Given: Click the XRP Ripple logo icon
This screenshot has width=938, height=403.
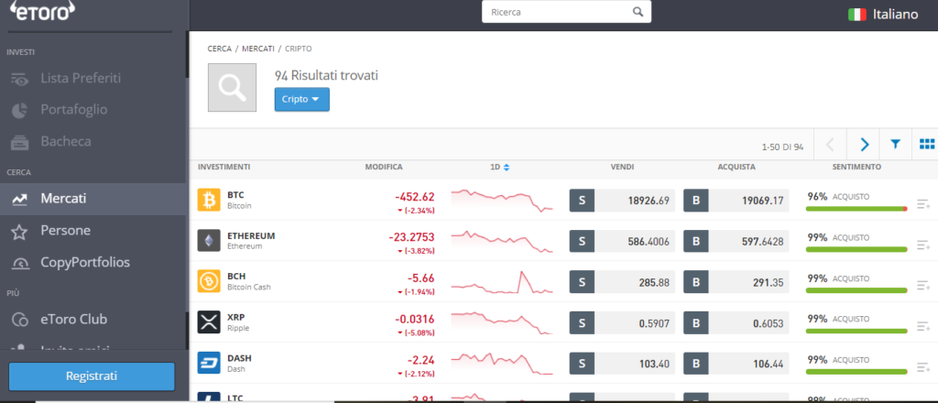Looking at the screenshot, I should (209, 321).
